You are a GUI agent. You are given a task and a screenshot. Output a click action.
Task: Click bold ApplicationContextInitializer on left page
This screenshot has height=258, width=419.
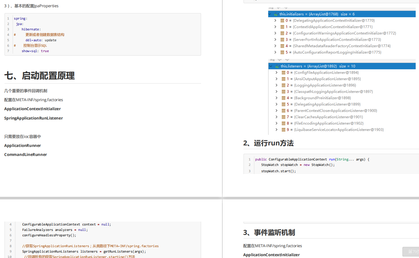tap(33, 109)
